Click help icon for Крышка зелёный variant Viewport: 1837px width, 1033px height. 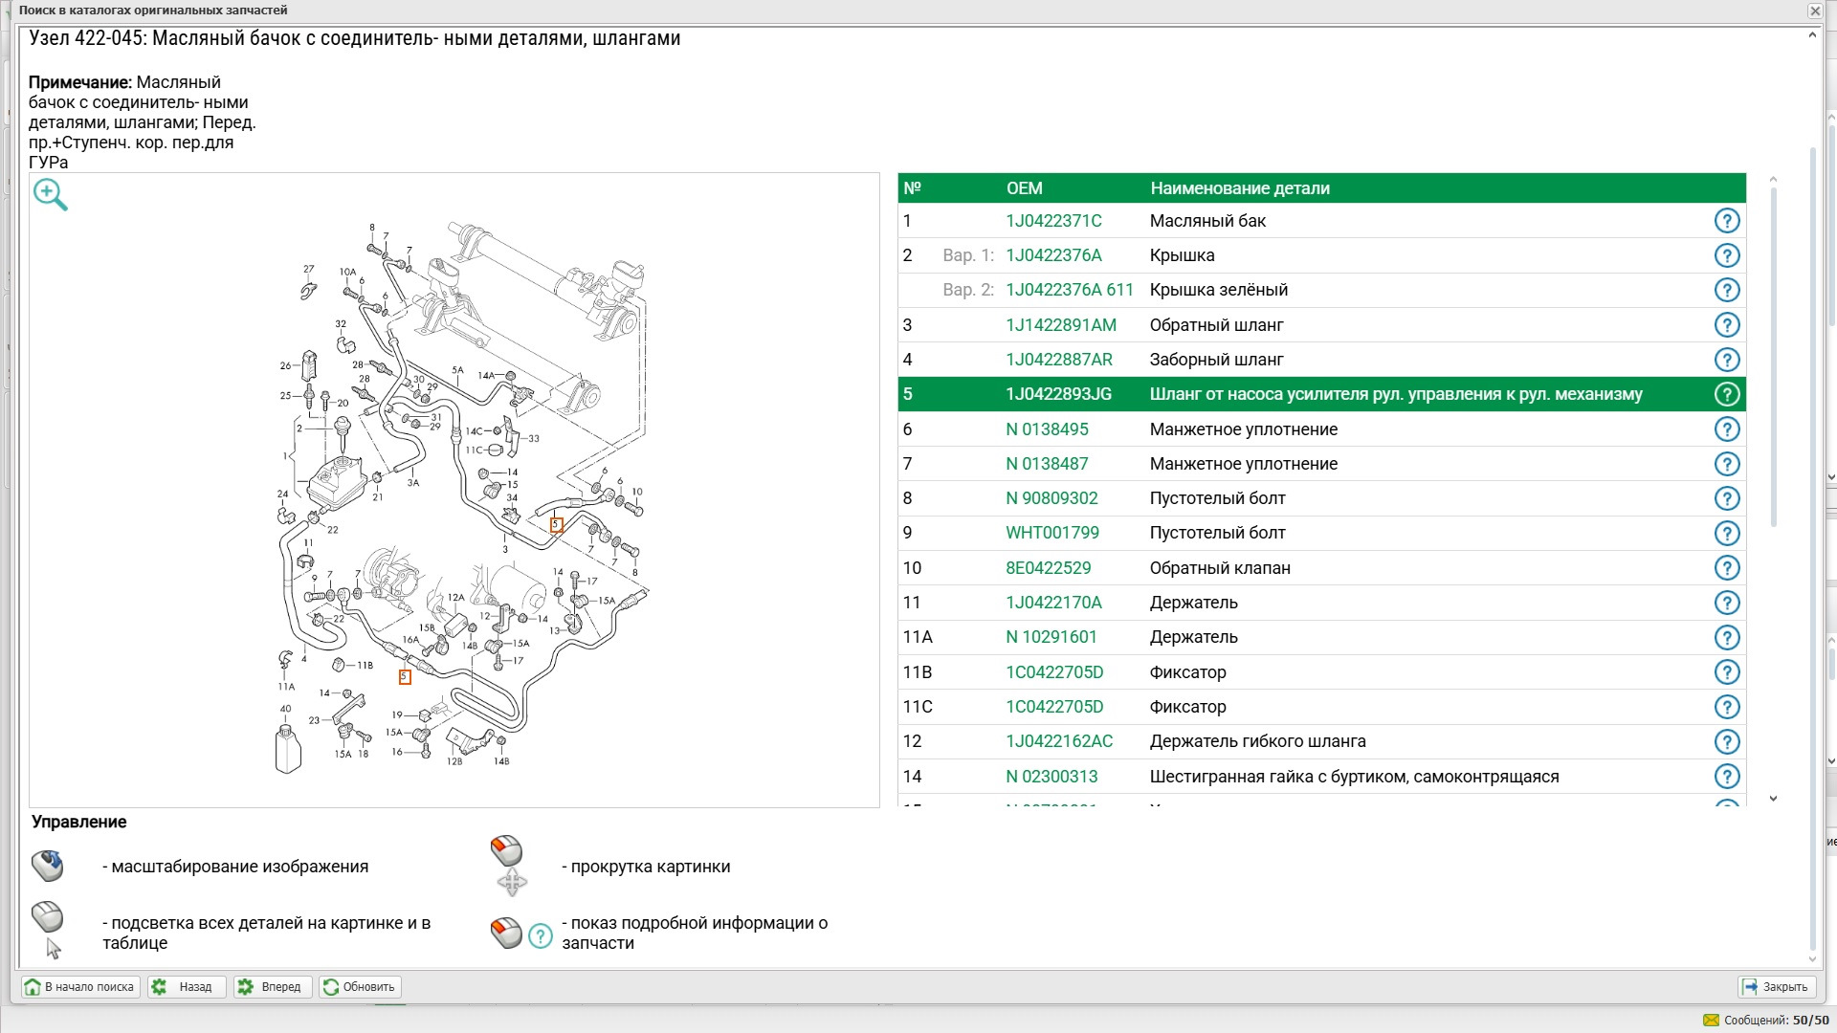pyautogui.click(x=1726, y=290)
